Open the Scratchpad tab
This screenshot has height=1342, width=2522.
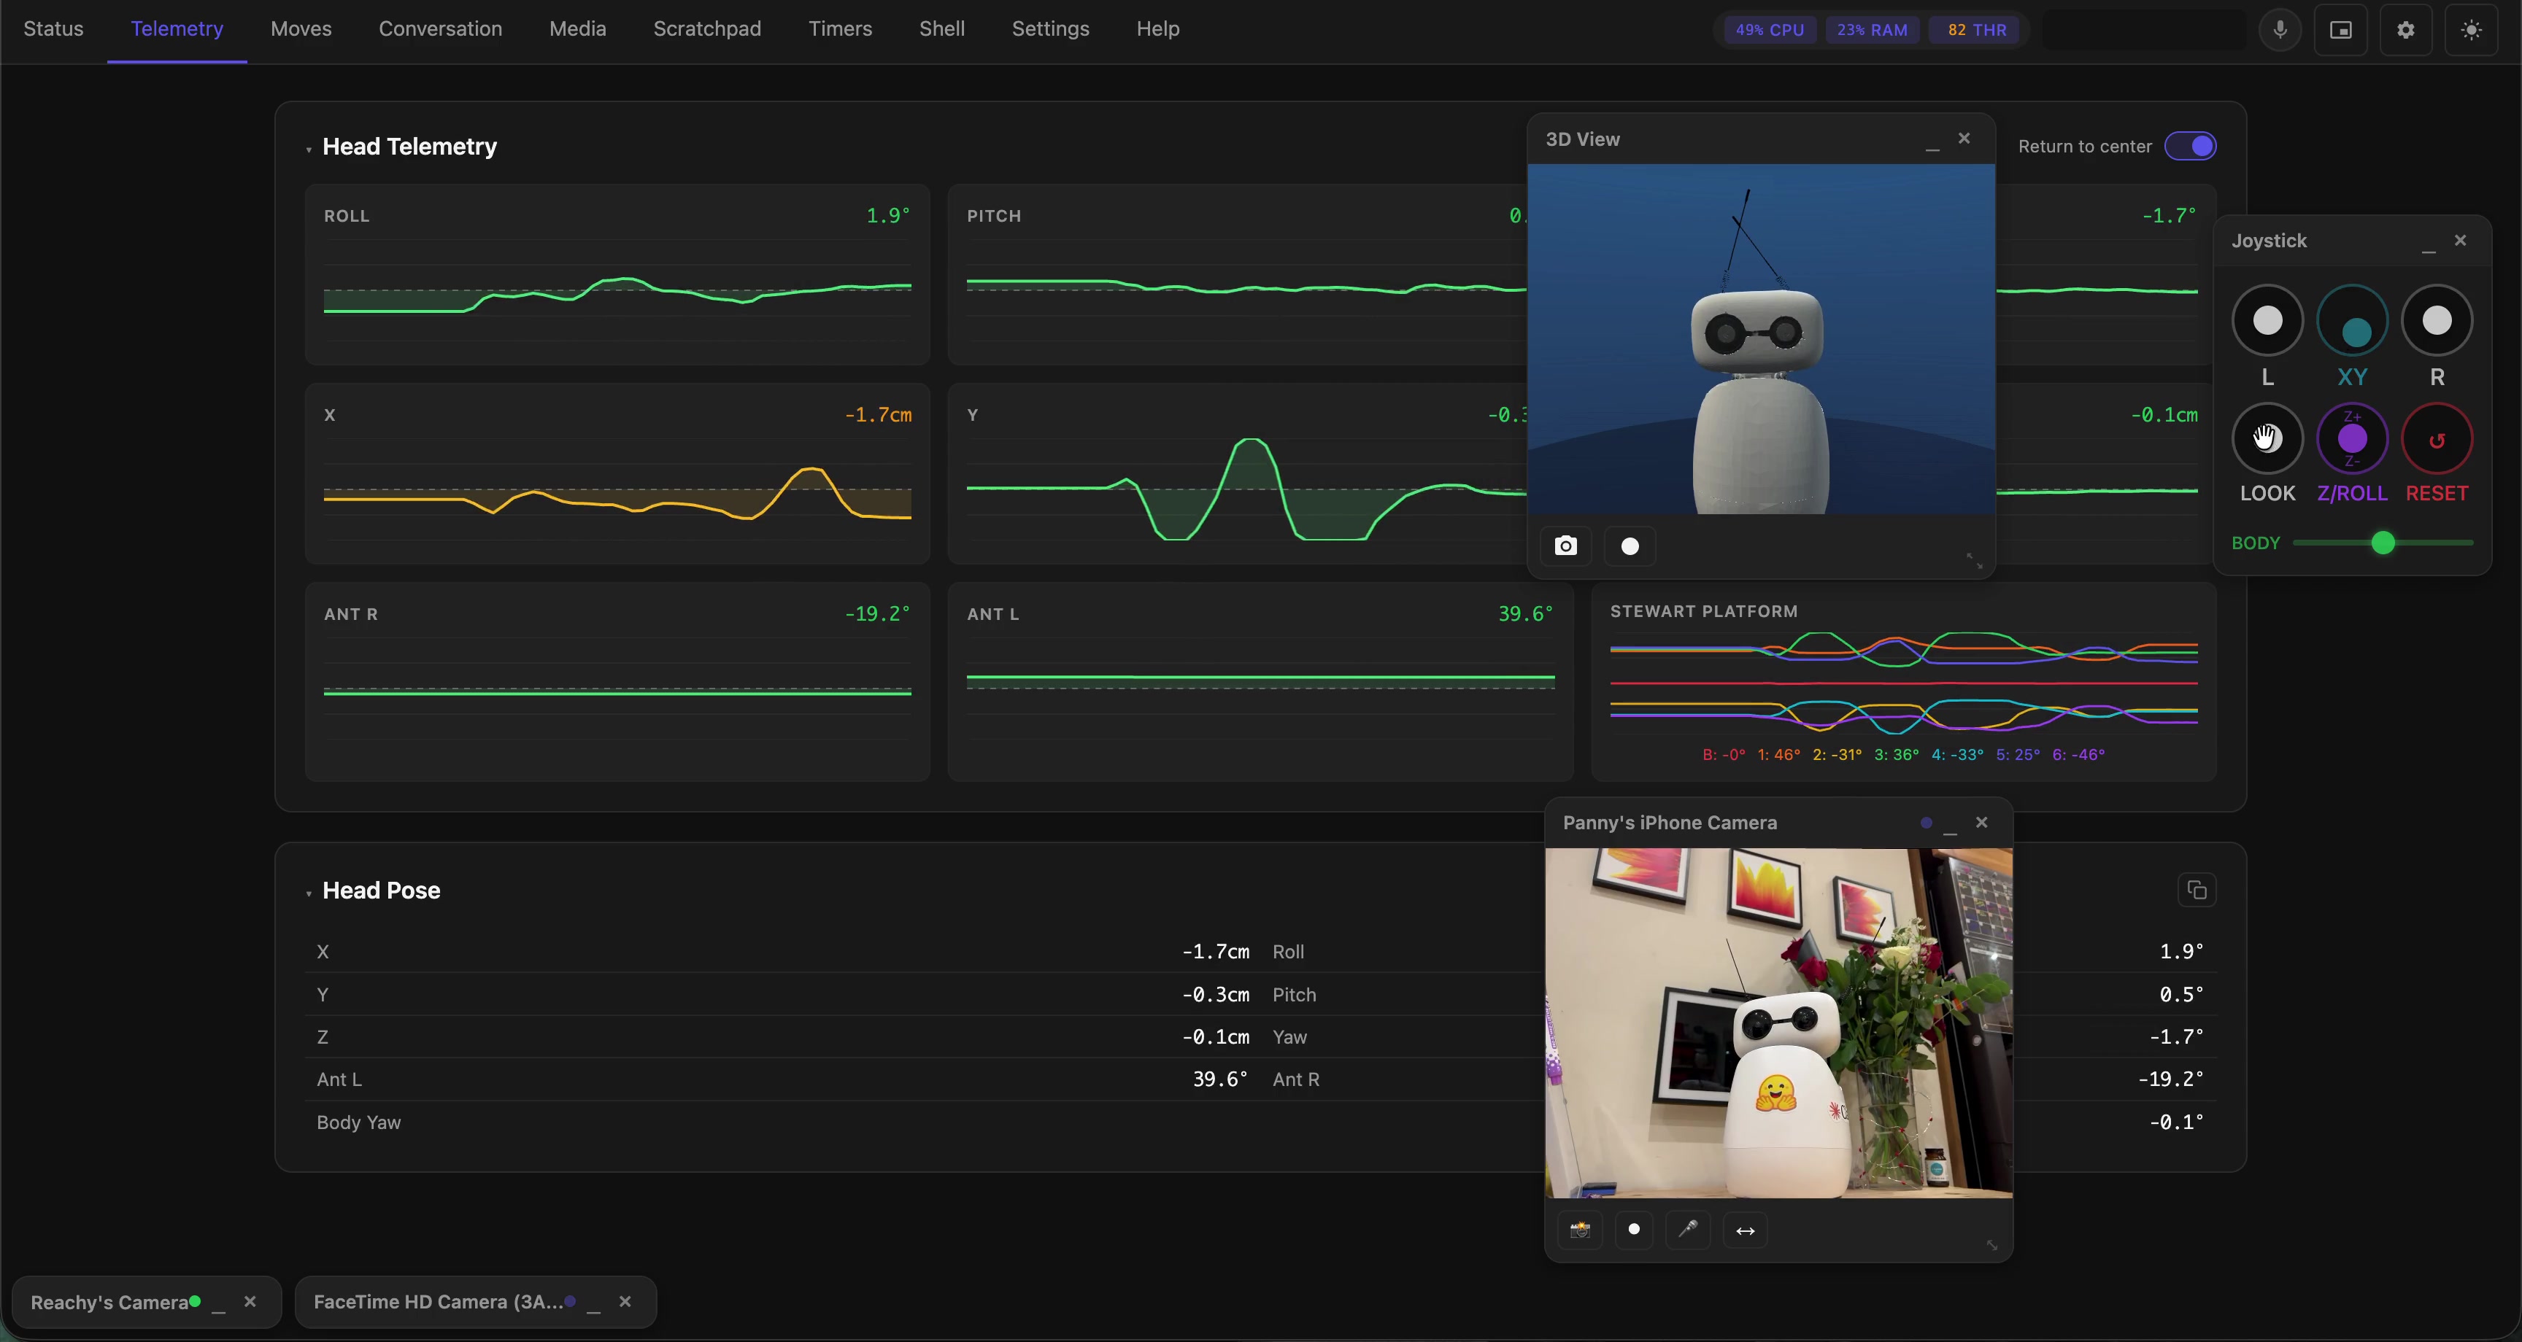coord(707,28)
